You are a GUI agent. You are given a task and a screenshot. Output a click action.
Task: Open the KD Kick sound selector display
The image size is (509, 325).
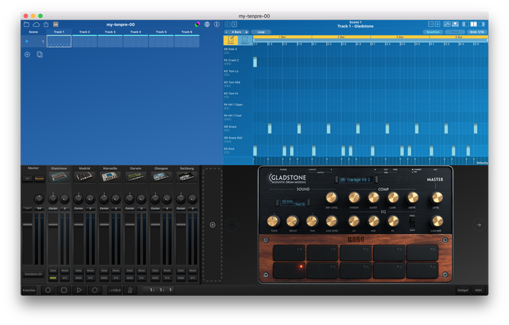pos(293,203)
